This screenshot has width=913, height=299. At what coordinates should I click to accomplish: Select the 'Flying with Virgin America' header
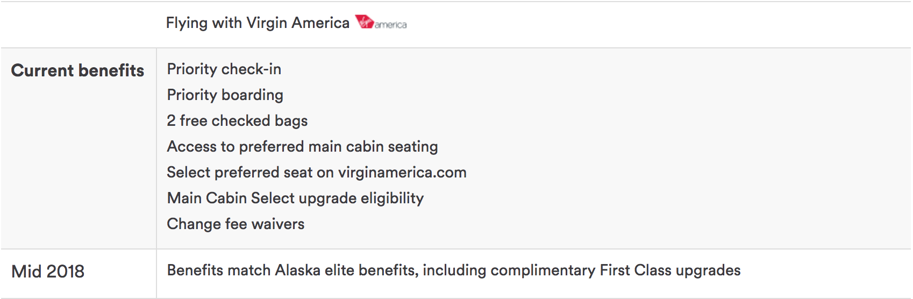[x=258, y=23]
